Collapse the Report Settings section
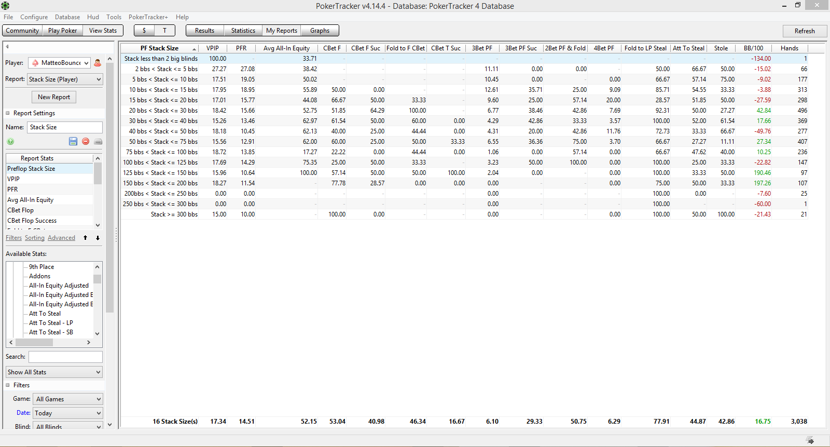830x447 pixels. (8, 113)
